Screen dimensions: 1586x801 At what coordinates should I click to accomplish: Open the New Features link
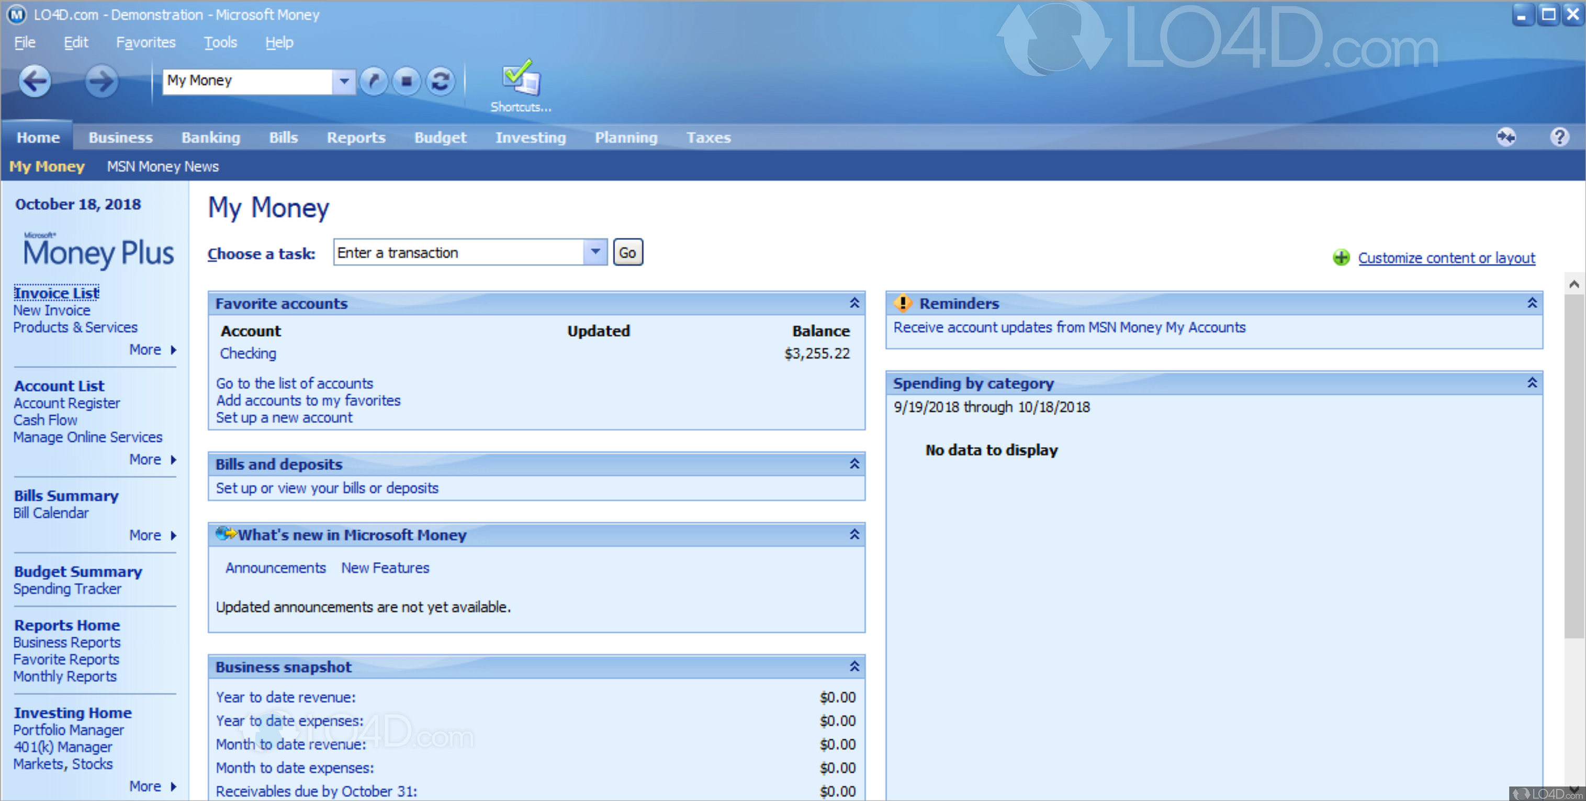[x=385, y=568]
